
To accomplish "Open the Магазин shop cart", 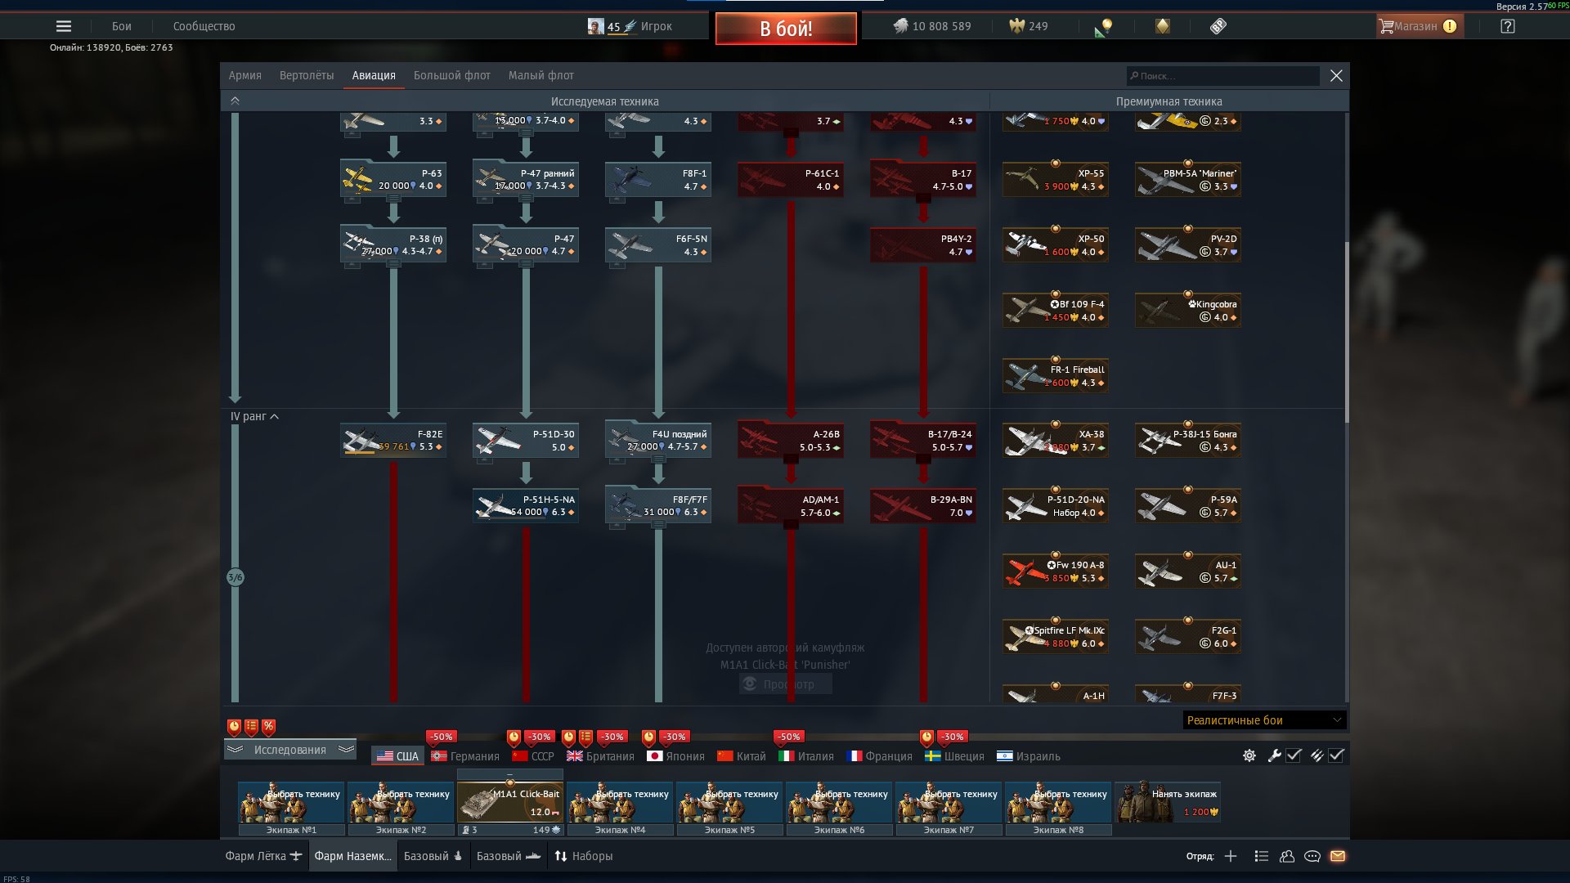I will (x=1419, y=26).
